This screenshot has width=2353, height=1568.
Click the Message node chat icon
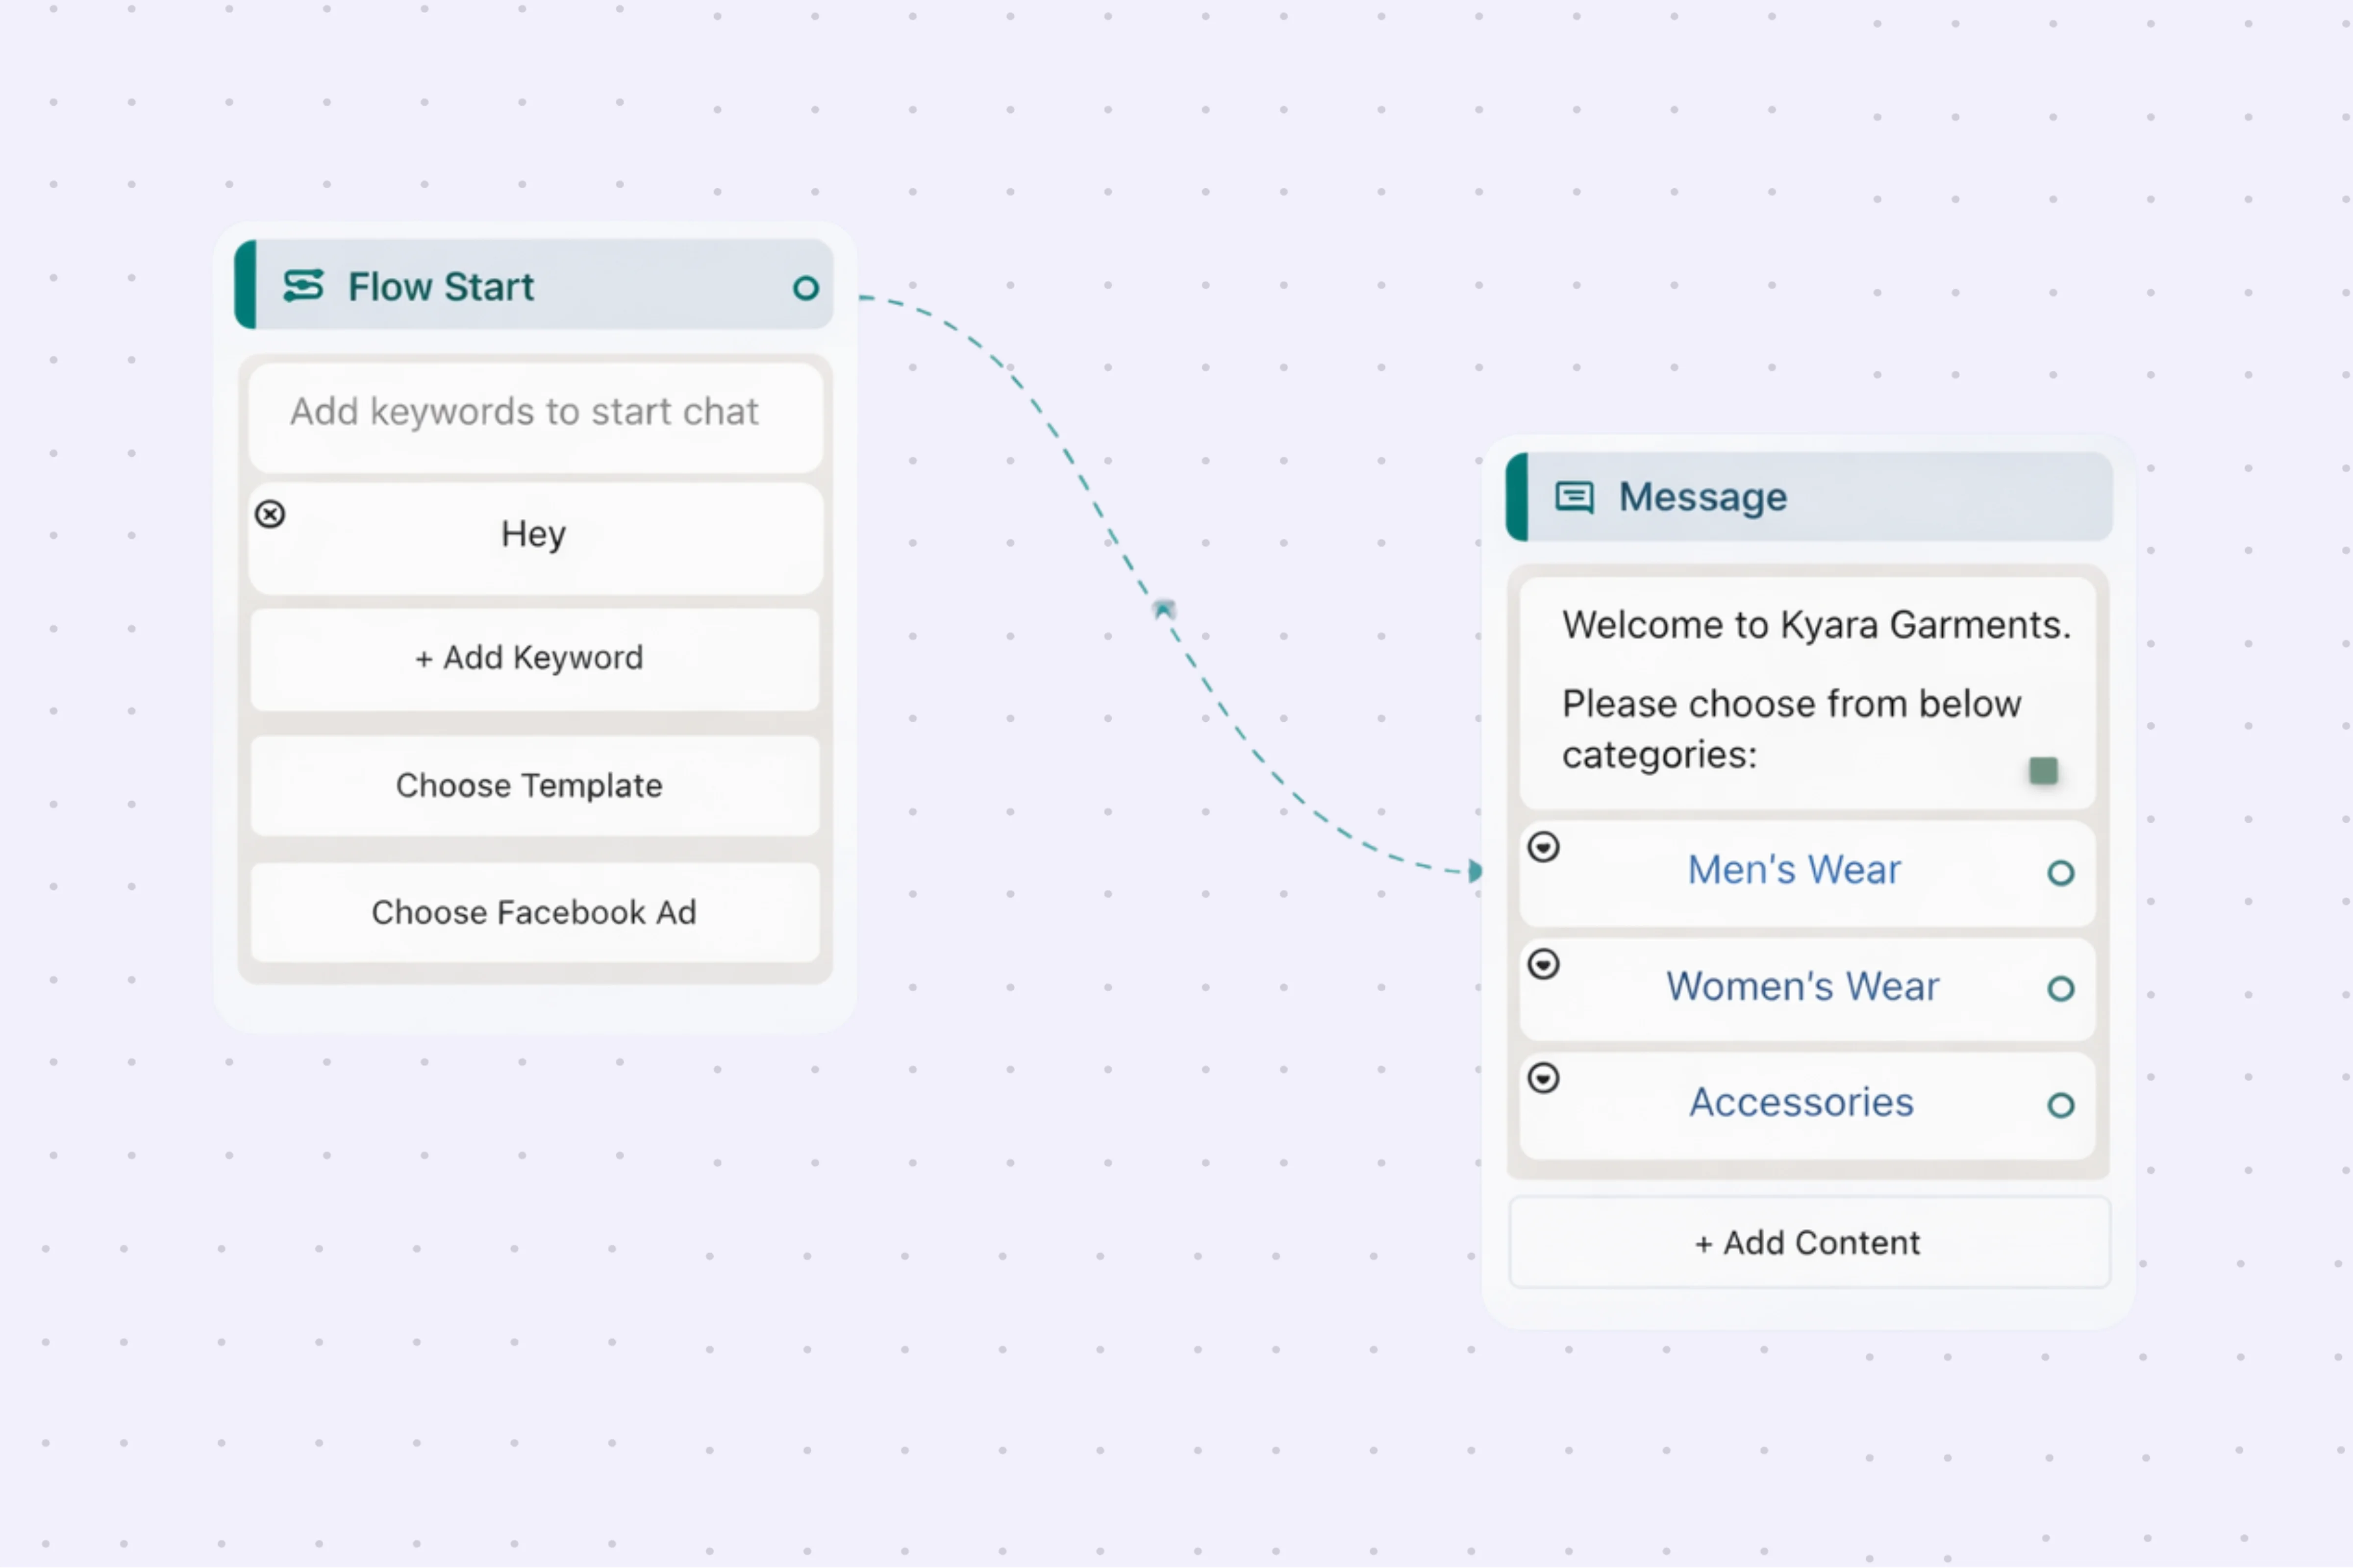pyautogui.click(x=1574, y=497)
